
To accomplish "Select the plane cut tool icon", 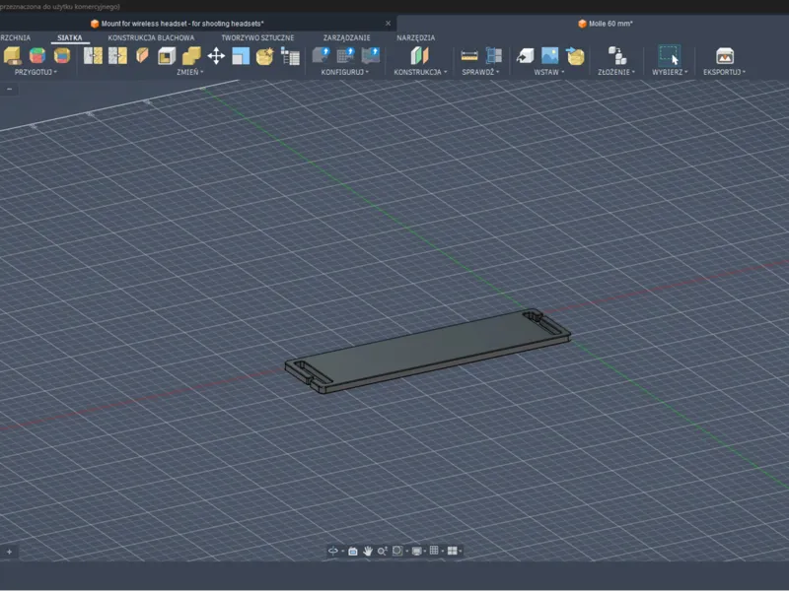I will click(142, 56).
